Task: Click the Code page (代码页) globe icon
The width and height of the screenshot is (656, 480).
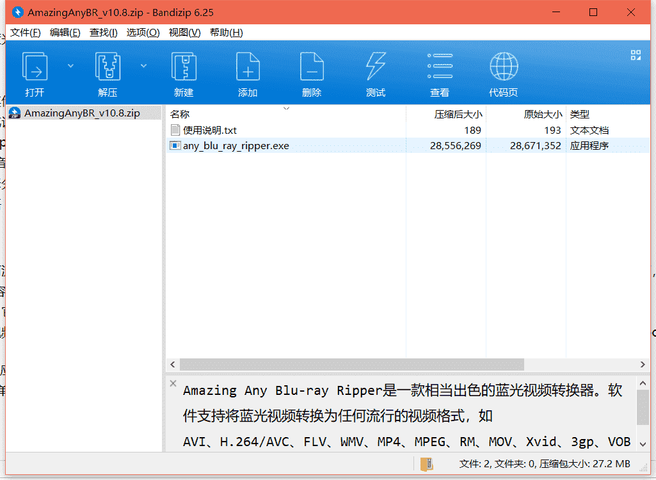Action: 504,66
